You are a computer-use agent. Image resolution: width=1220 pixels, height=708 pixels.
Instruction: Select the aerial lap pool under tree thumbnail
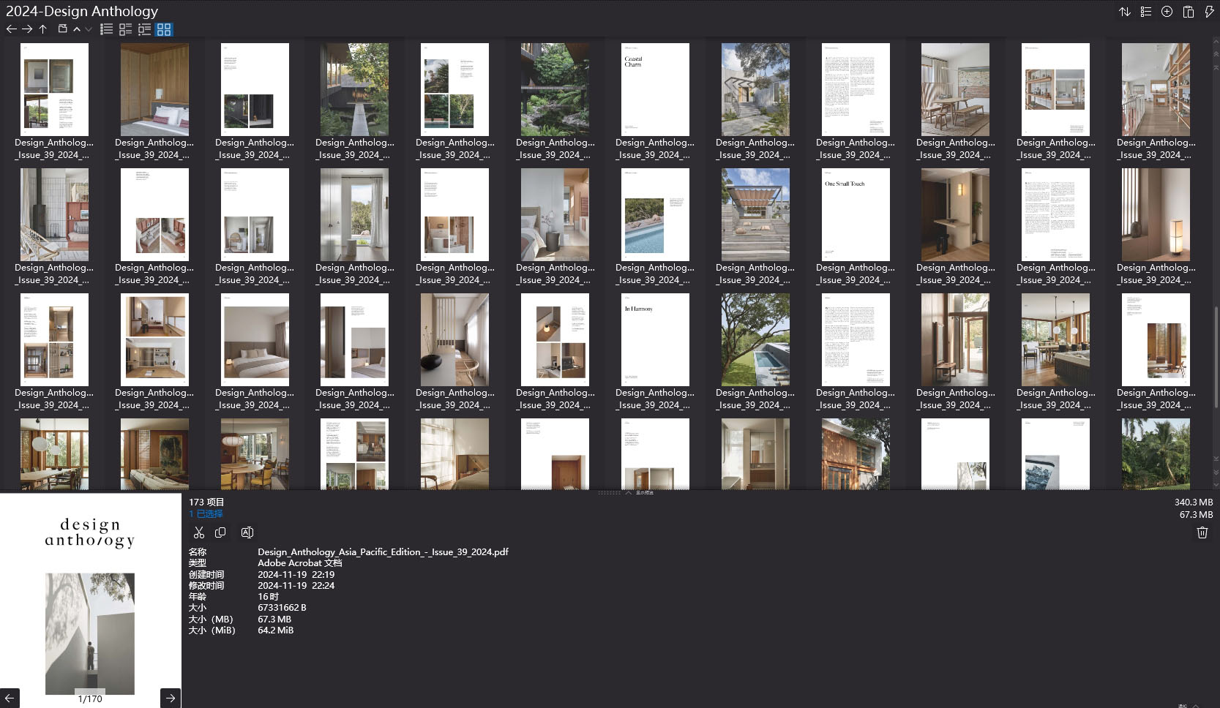coord(755,339)
